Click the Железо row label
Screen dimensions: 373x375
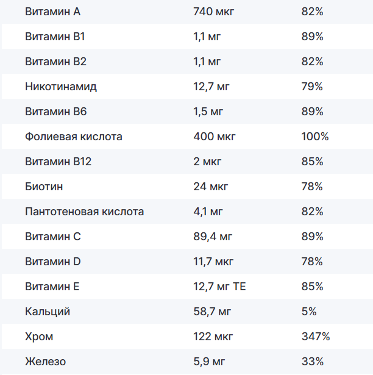tap(46, 362)
